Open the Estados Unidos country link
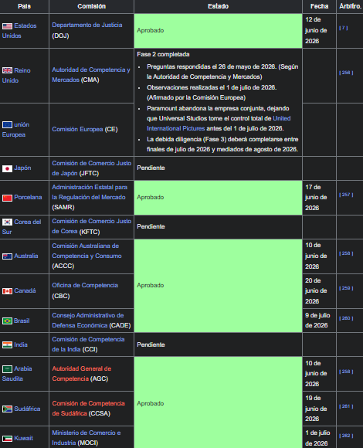 click(19, 31)
